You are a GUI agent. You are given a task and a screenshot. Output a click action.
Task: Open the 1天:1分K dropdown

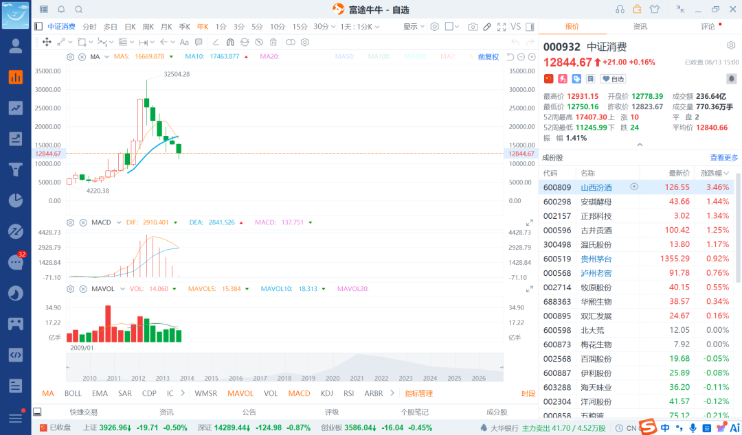[x=360, y=27]
